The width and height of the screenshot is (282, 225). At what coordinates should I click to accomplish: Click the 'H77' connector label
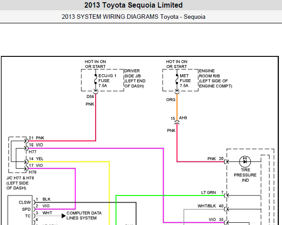pos(33,152)
